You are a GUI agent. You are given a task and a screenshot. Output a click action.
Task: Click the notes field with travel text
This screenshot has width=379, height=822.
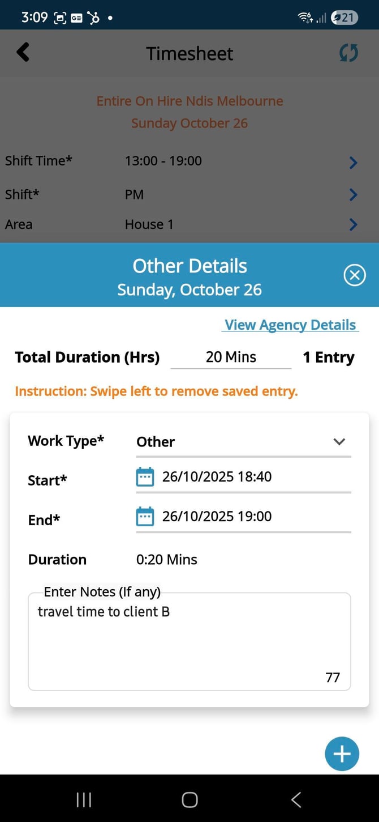(189, 641)
